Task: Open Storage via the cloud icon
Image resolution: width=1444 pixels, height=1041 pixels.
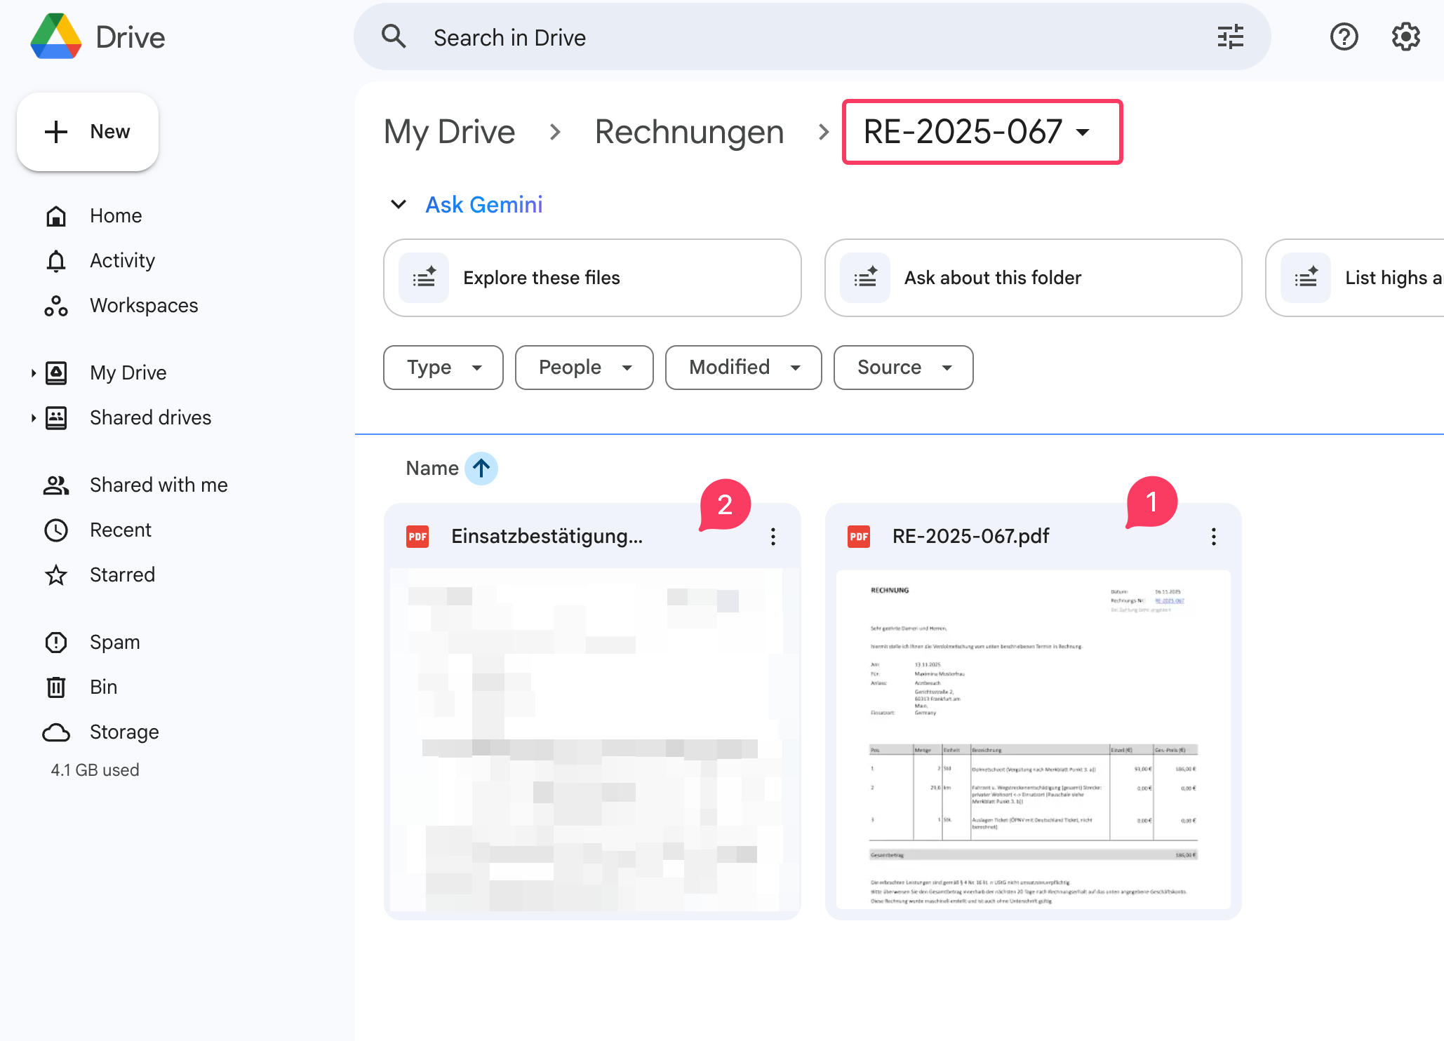Action: [x=56, y=732]
